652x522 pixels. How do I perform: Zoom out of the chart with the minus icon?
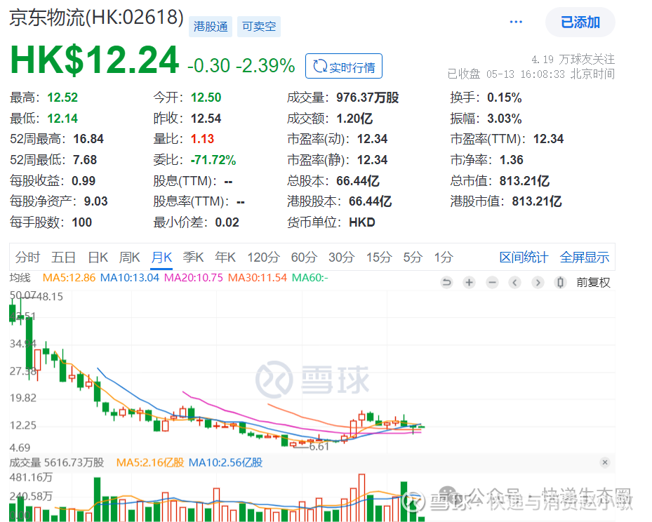491,282
